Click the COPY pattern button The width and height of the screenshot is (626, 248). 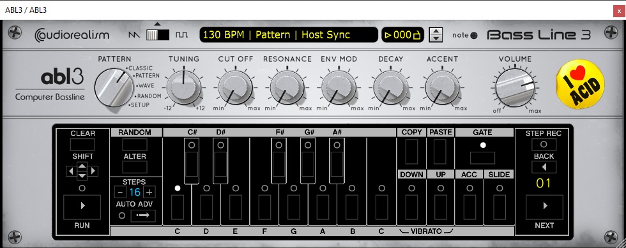click(x=411, y=152)
